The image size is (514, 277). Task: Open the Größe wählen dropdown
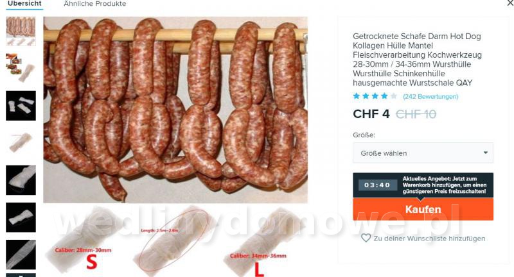coord(423,153)
